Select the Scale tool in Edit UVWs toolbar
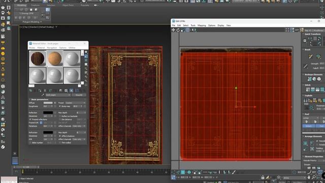Image resolution: width=325 pixels, height=183 pixels. tap(183, 30)
